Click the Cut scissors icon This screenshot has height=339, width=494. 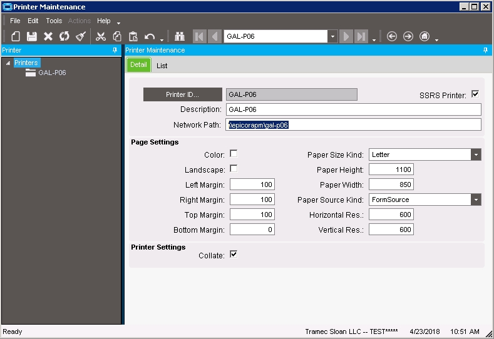pos(101,36)
